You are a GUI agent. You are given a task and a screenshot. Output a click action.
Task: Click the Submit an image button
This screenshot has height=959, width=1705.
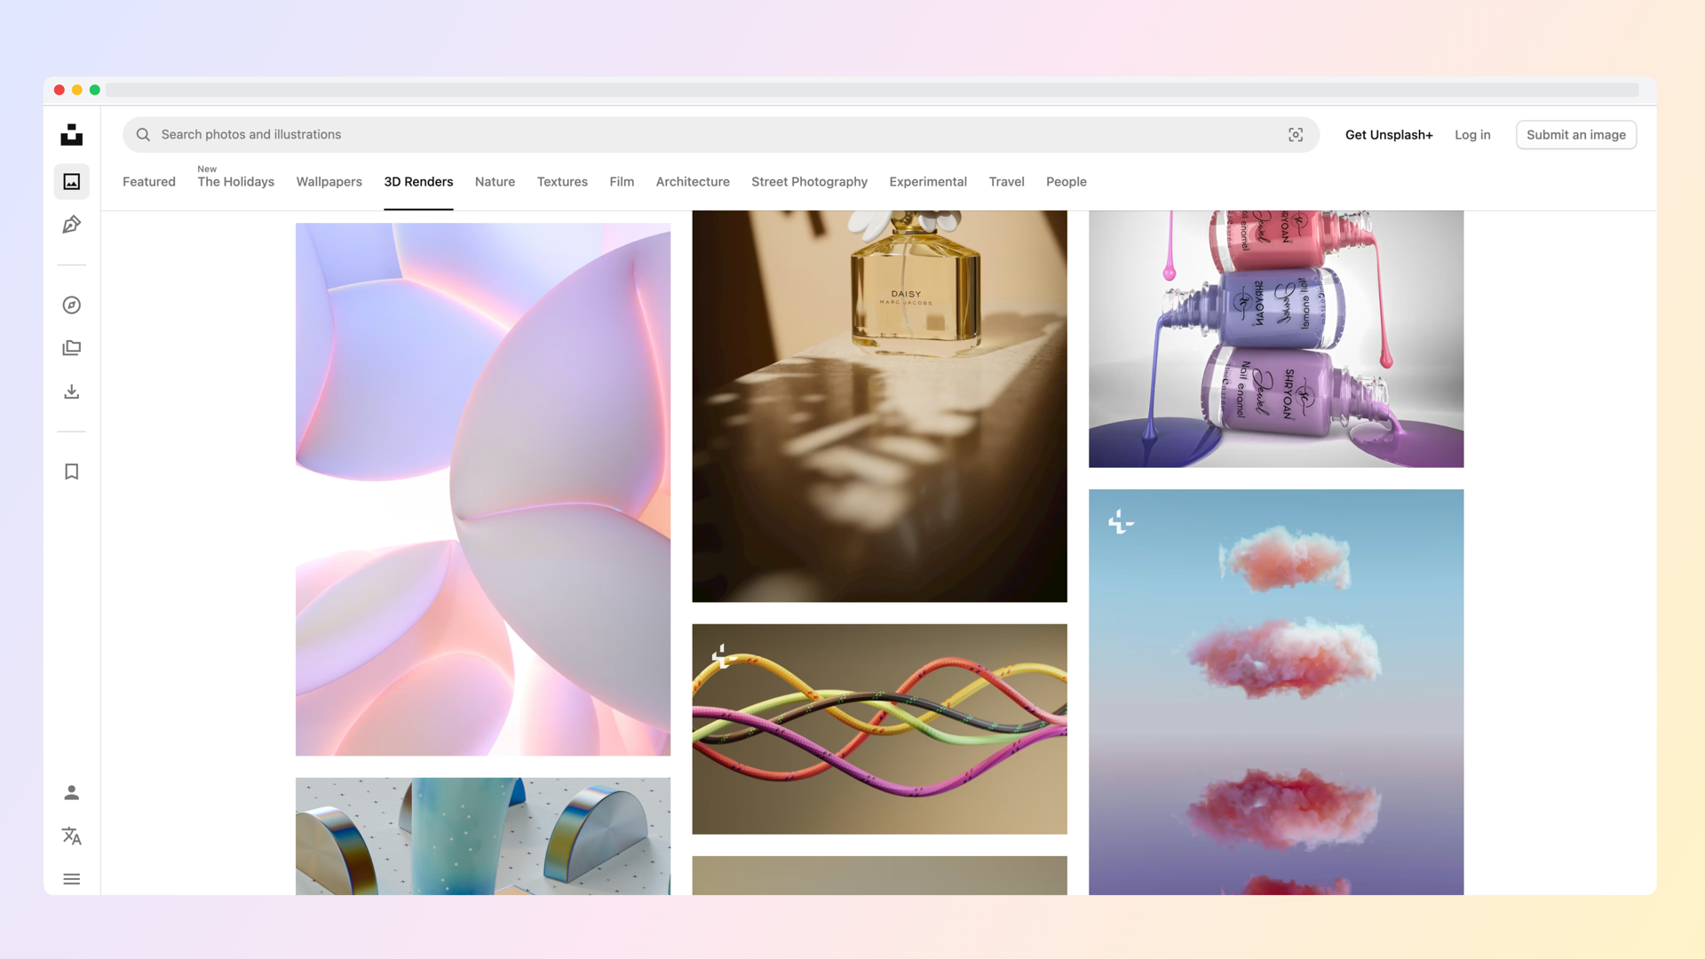1576,134
